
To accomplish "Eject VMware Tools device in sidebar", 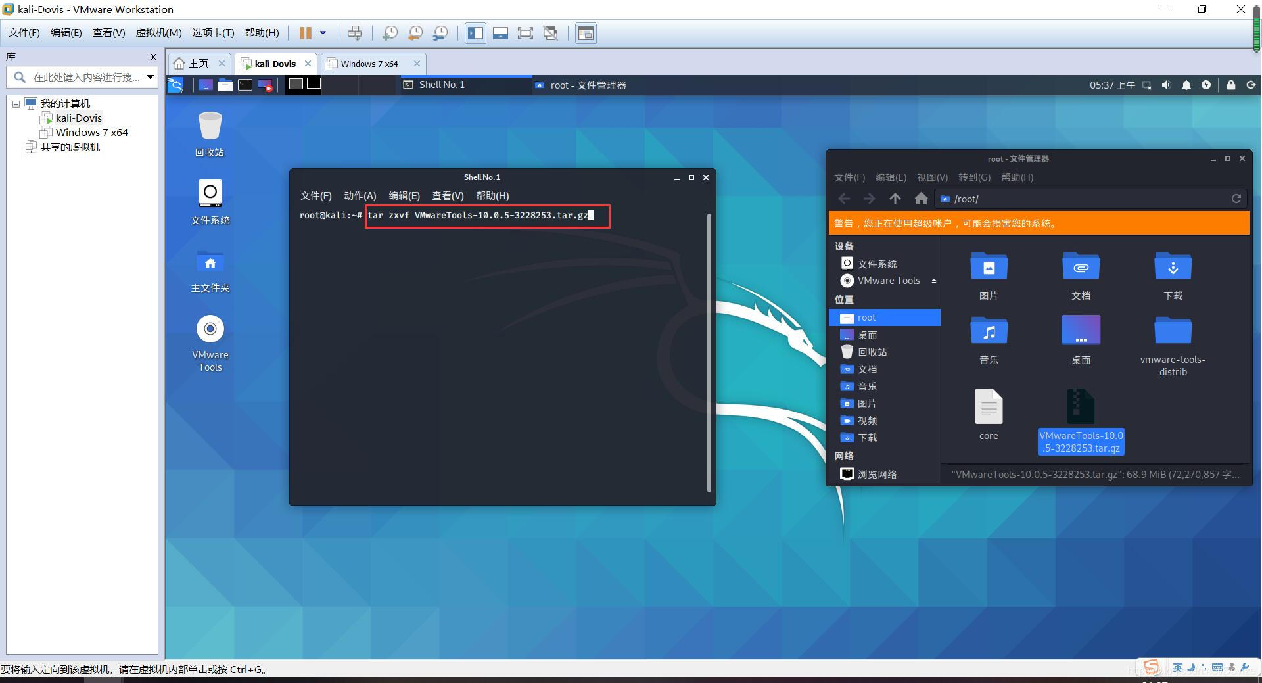I will [933, 281].
